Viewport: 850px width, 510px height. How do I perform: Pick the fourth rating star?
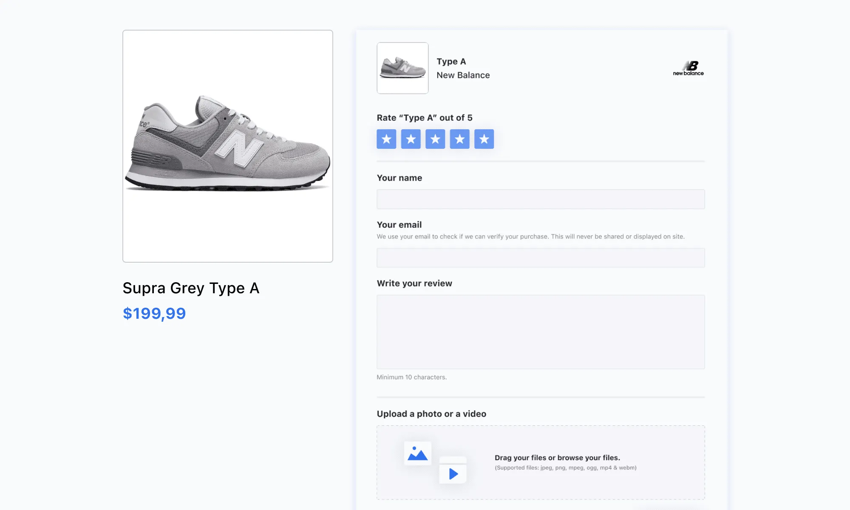tap(459, 139)
